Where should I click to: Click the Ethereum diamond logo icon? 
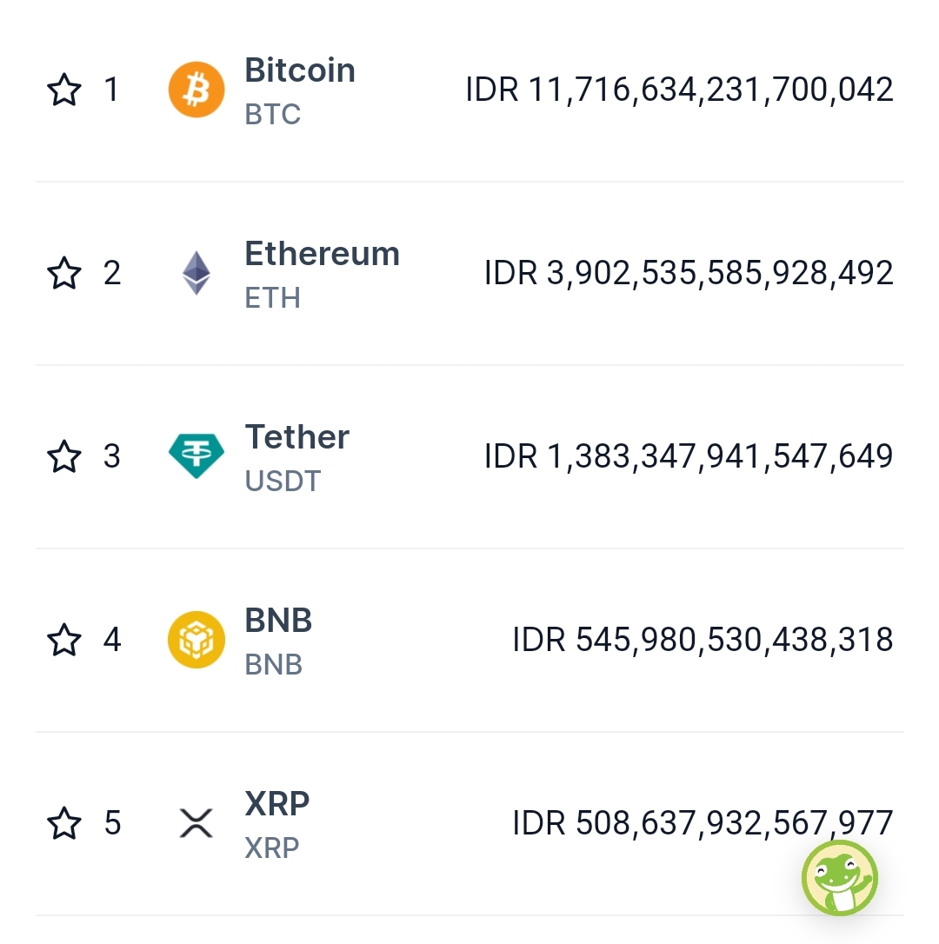[196, 273]
